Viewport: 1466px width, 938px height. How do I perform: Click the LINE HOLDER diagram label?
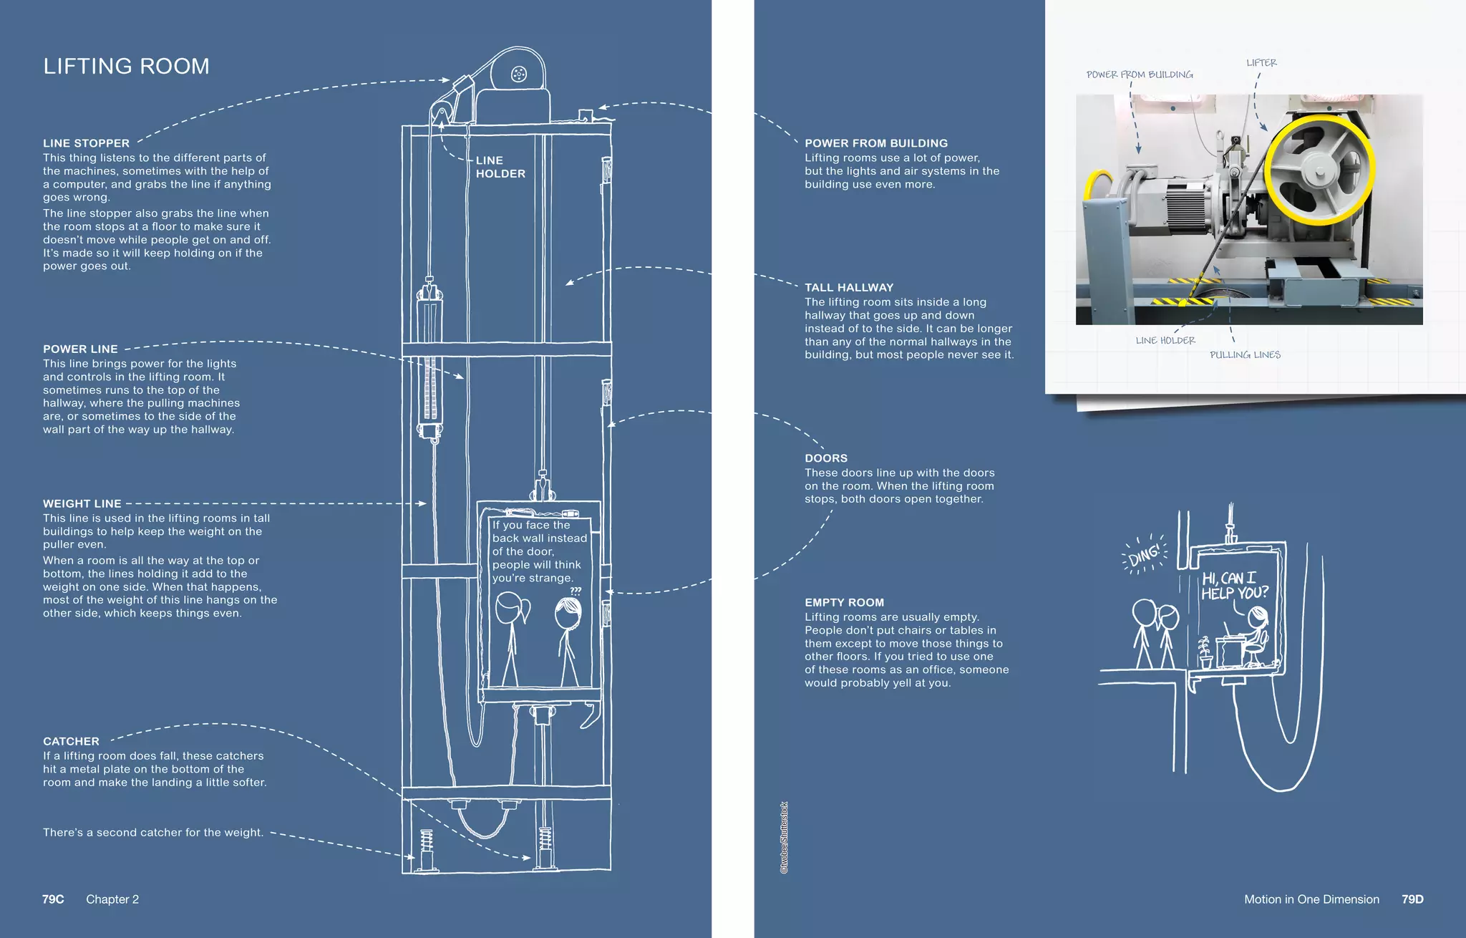500,167
